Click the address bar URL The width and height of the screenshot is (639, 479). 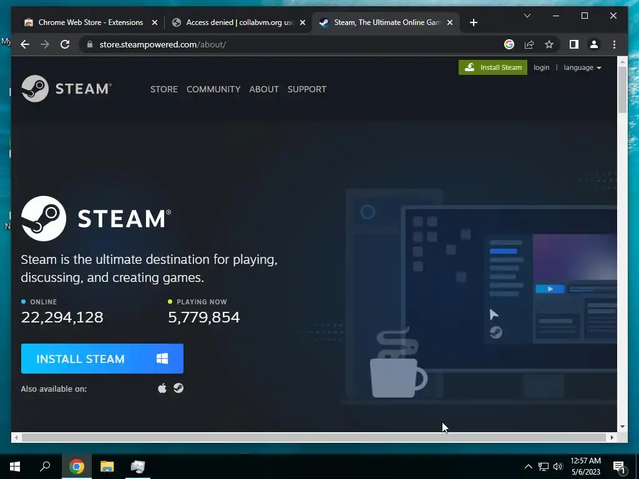click(x=163, y=44)
